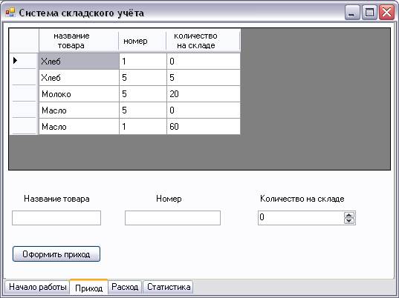Click the Оформить приход button
The width and height of the screenshot is (399, 298).
pyautogui.click(x=56, y=254)
